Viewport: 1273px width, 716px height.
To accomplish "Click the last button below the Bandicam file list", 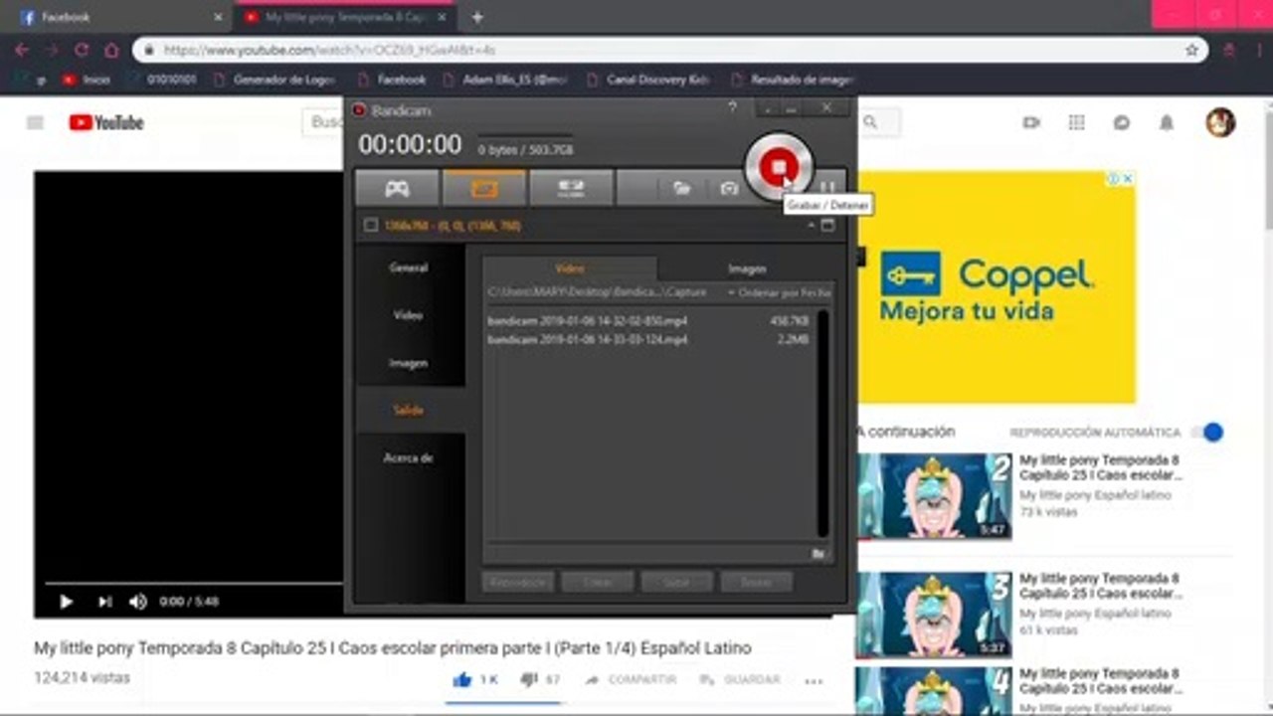I will 757,582.
